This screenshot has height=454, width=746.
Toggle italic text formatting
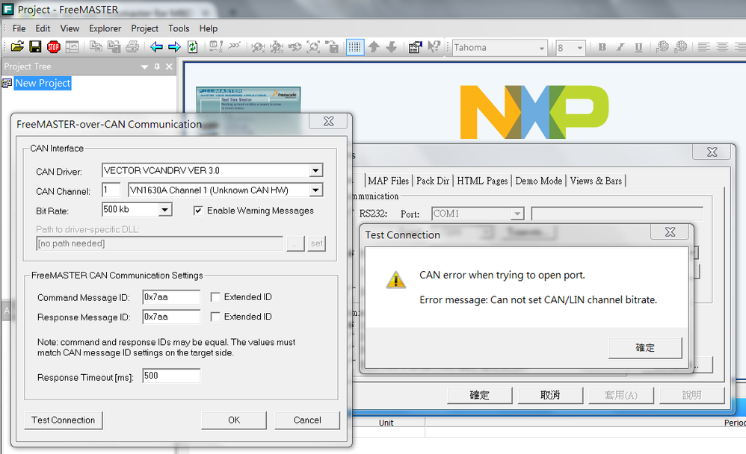[620, 47]
